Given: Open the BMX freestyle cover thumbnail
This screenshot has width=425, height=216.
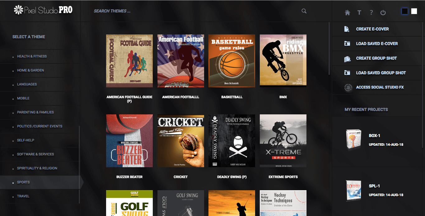Looking at the screenshot, I should pos(283,61).
